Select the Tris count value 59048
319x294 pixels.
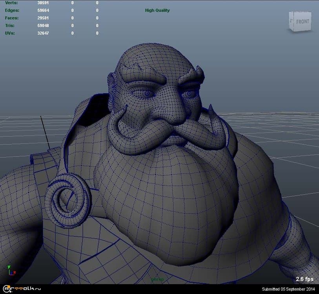(43, 25)
